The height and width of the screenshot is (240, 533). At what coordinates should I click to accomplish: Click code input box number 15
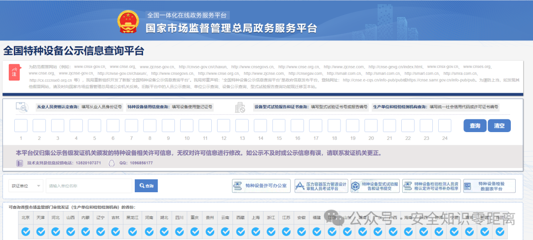point(279,126)
